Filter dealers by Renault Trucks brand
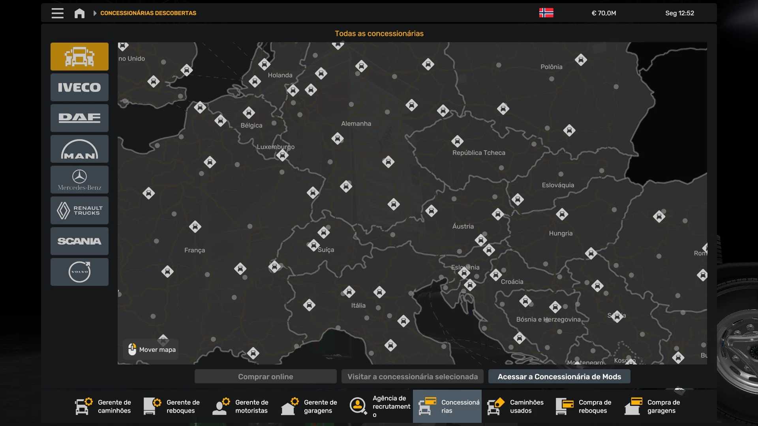 (79, 210)
